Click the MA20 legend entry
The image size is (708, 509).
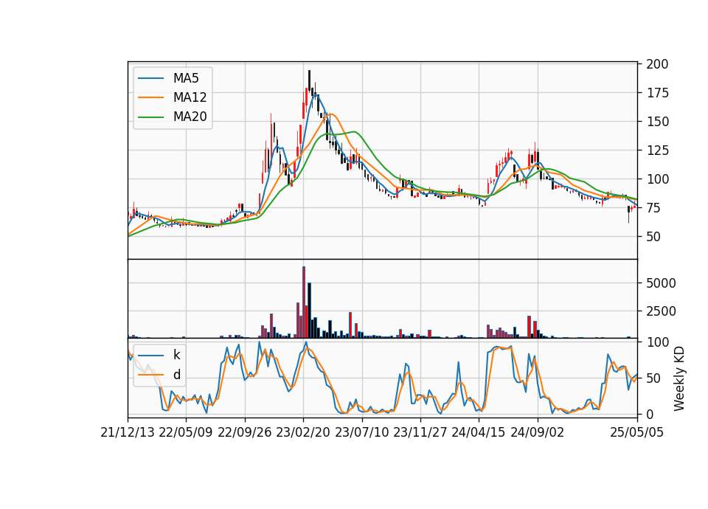[x=173, y=117]
